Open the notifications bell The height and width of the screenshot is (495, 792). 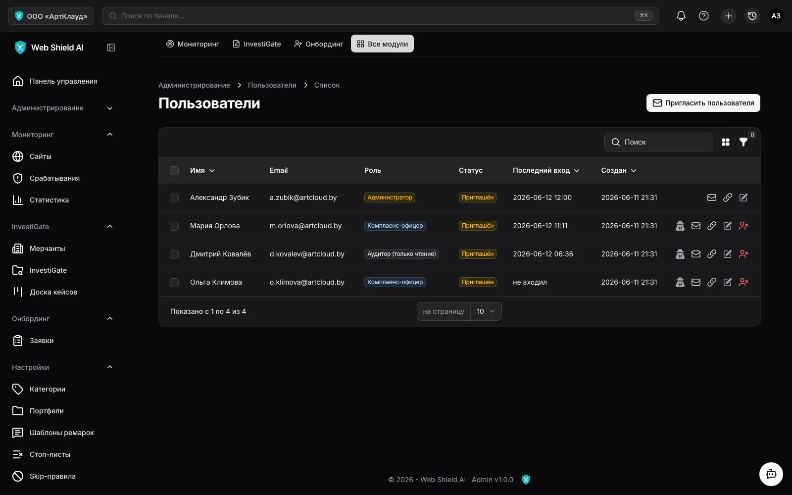point(681,16)
